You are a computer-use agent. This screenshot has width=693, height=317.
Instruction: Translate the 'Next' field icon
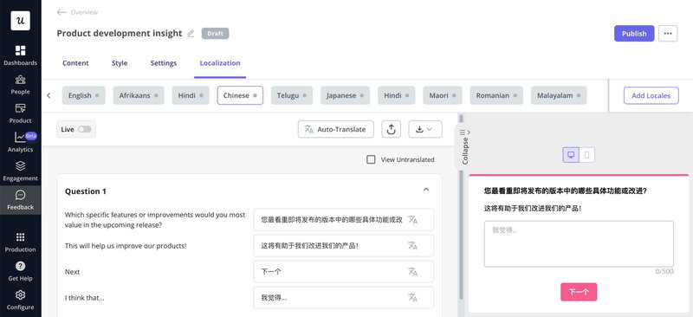tap(413, 271)
